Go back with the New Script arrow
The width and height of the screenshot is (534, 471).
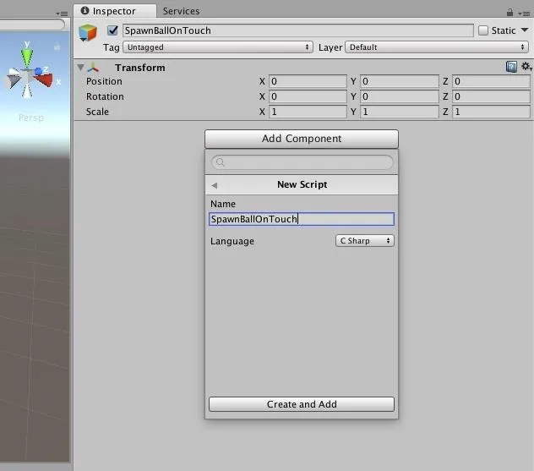pos(215,185)
